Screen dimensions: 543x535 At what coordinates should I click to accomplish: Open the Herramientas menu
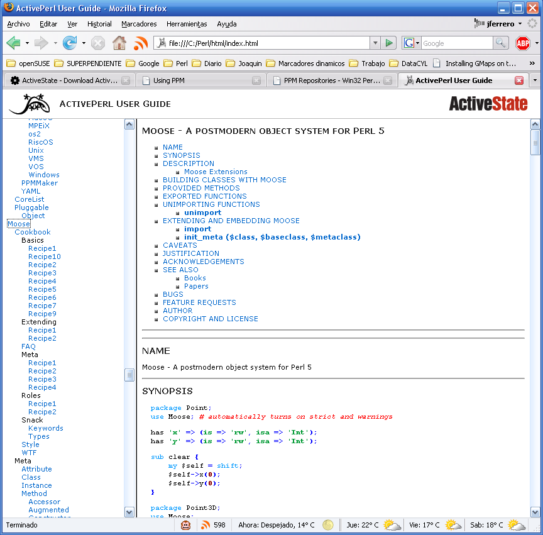(x=187, y=24)
